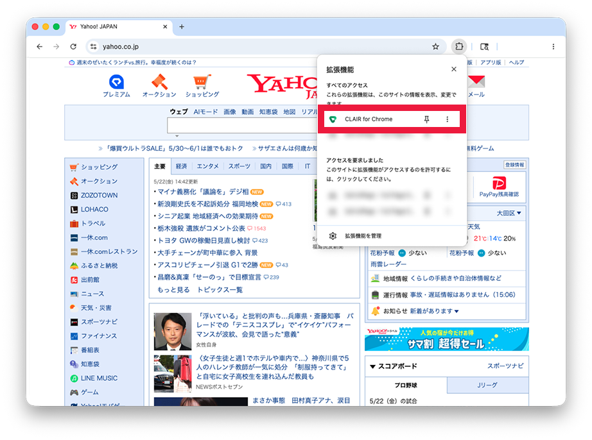This screenshot has height=440, width=592.
Task: Select the エンタメ news tab
Action: tap(207, 166)
